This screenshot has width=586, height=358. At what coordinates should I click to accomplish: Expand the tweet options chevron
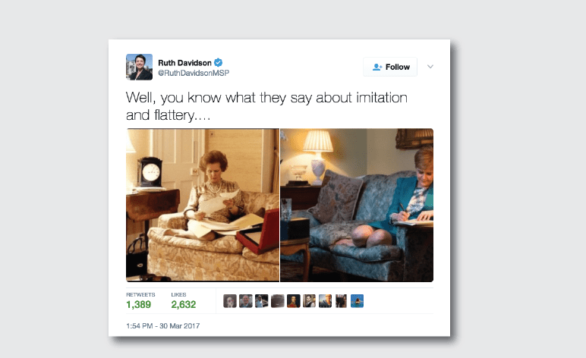(430, 67)
